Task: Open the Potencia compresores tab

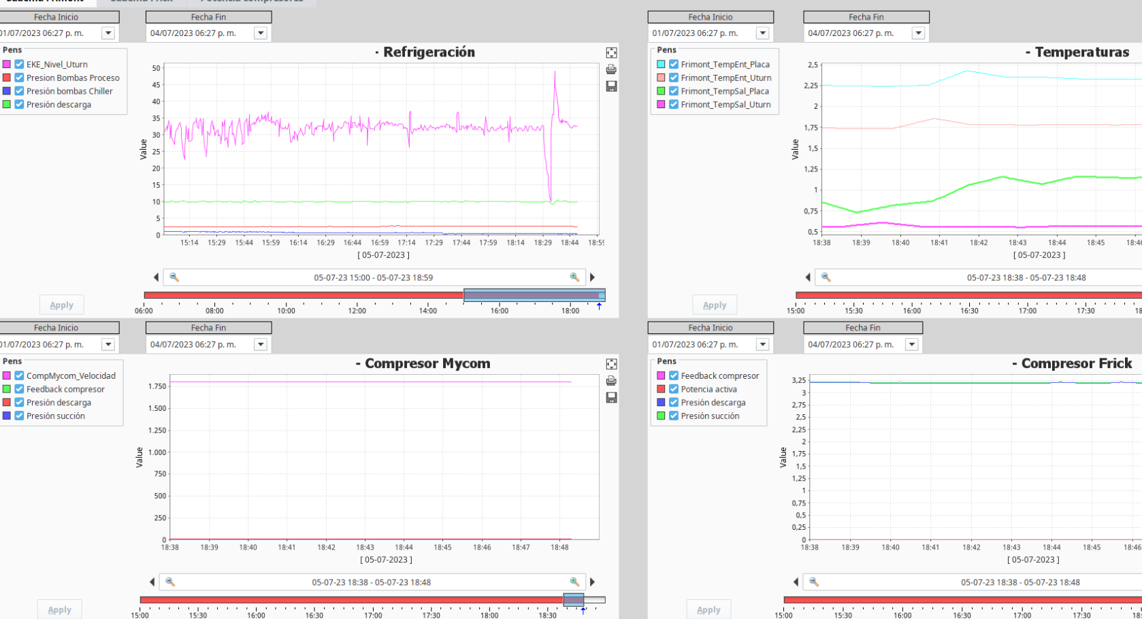Action: 252,1
